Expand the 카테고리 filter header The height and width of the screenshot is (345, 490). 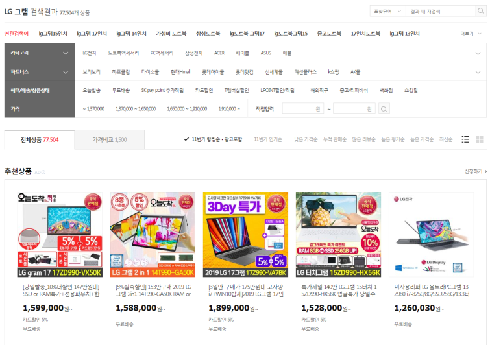[40, 53]
